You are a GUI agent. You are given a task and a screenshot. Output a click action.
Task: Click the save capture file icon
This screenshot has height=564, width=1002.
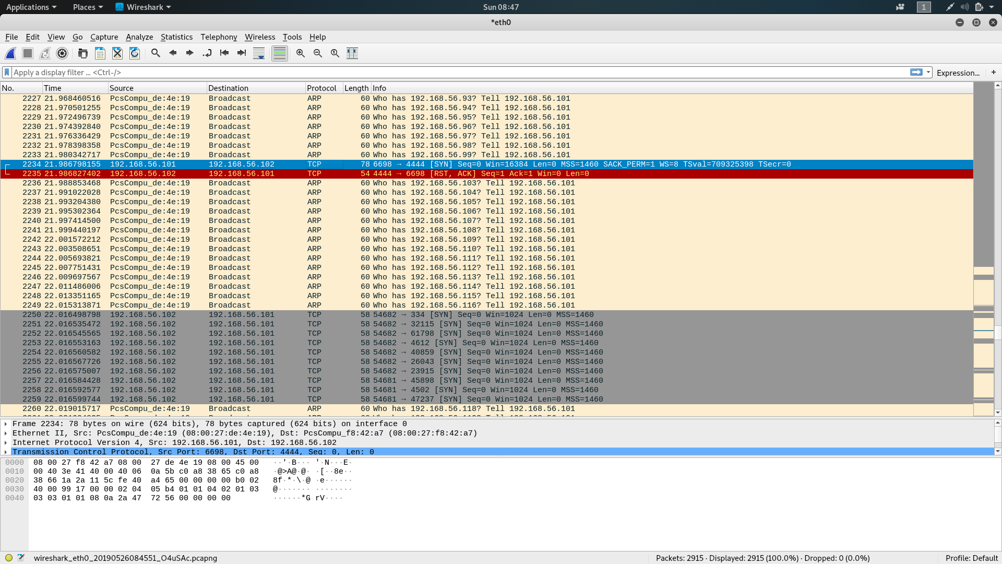click(x=100, y=52)
